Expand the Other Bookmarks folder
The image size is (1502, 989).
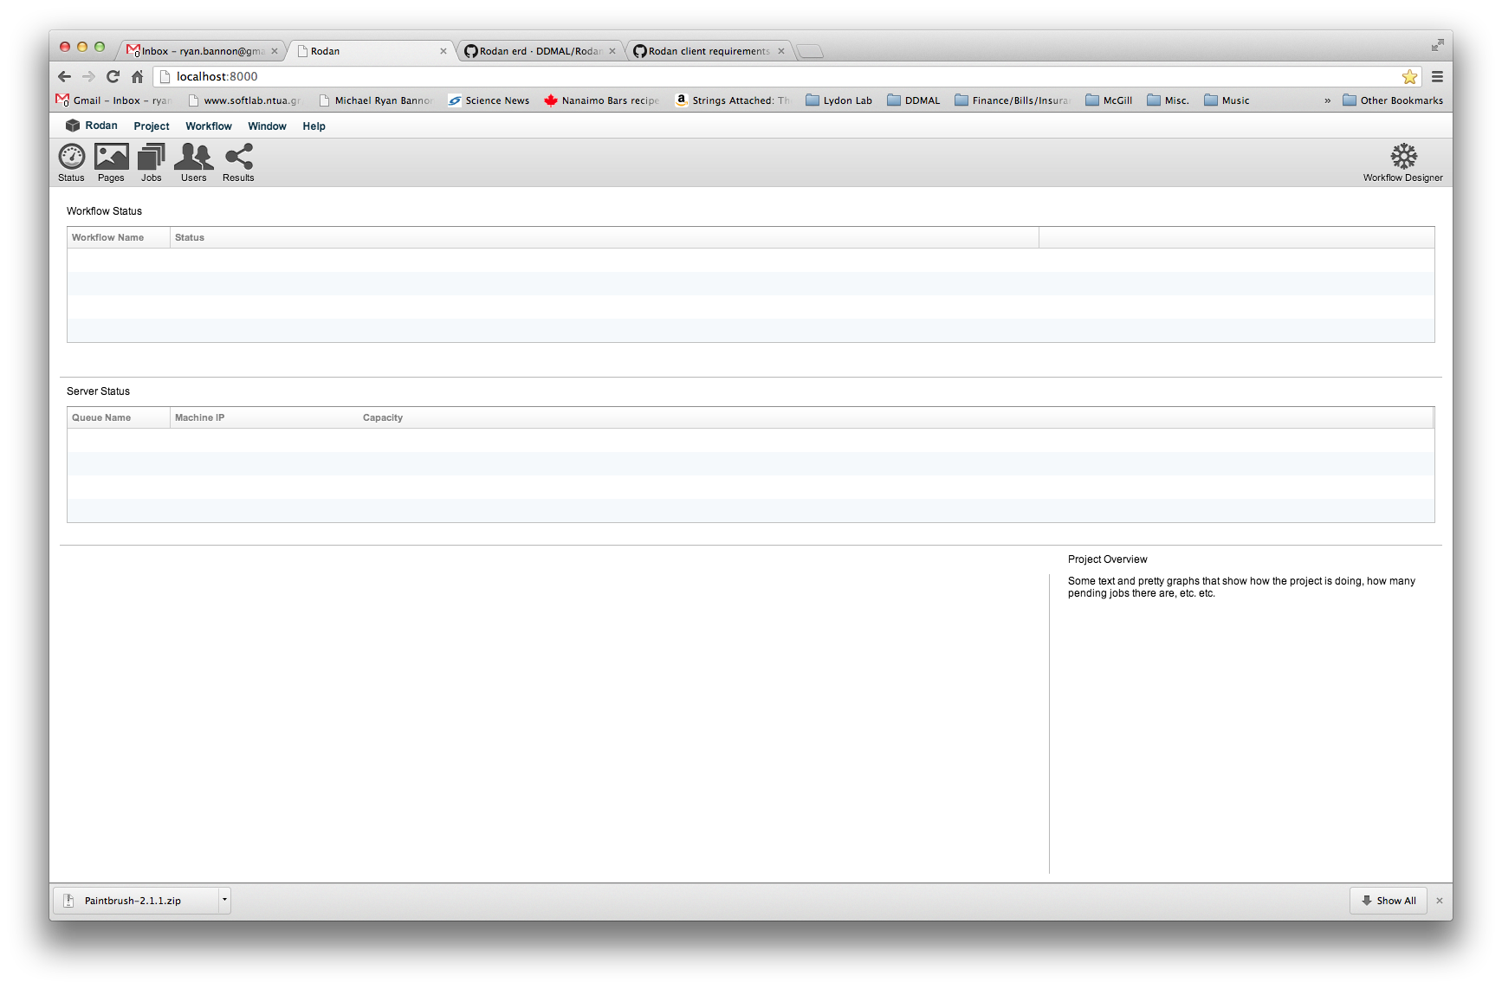coord(1393,100)
